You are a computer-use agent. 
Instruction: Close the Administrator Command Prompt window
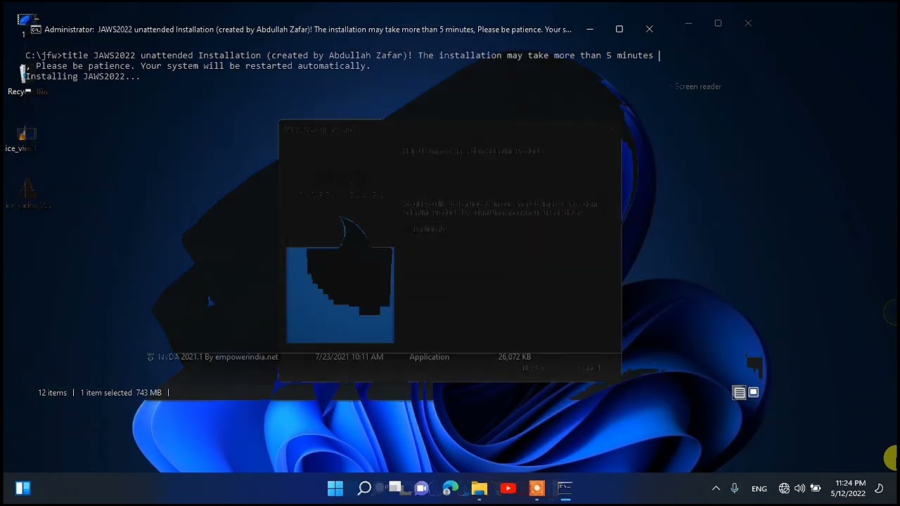coord(650,29)
